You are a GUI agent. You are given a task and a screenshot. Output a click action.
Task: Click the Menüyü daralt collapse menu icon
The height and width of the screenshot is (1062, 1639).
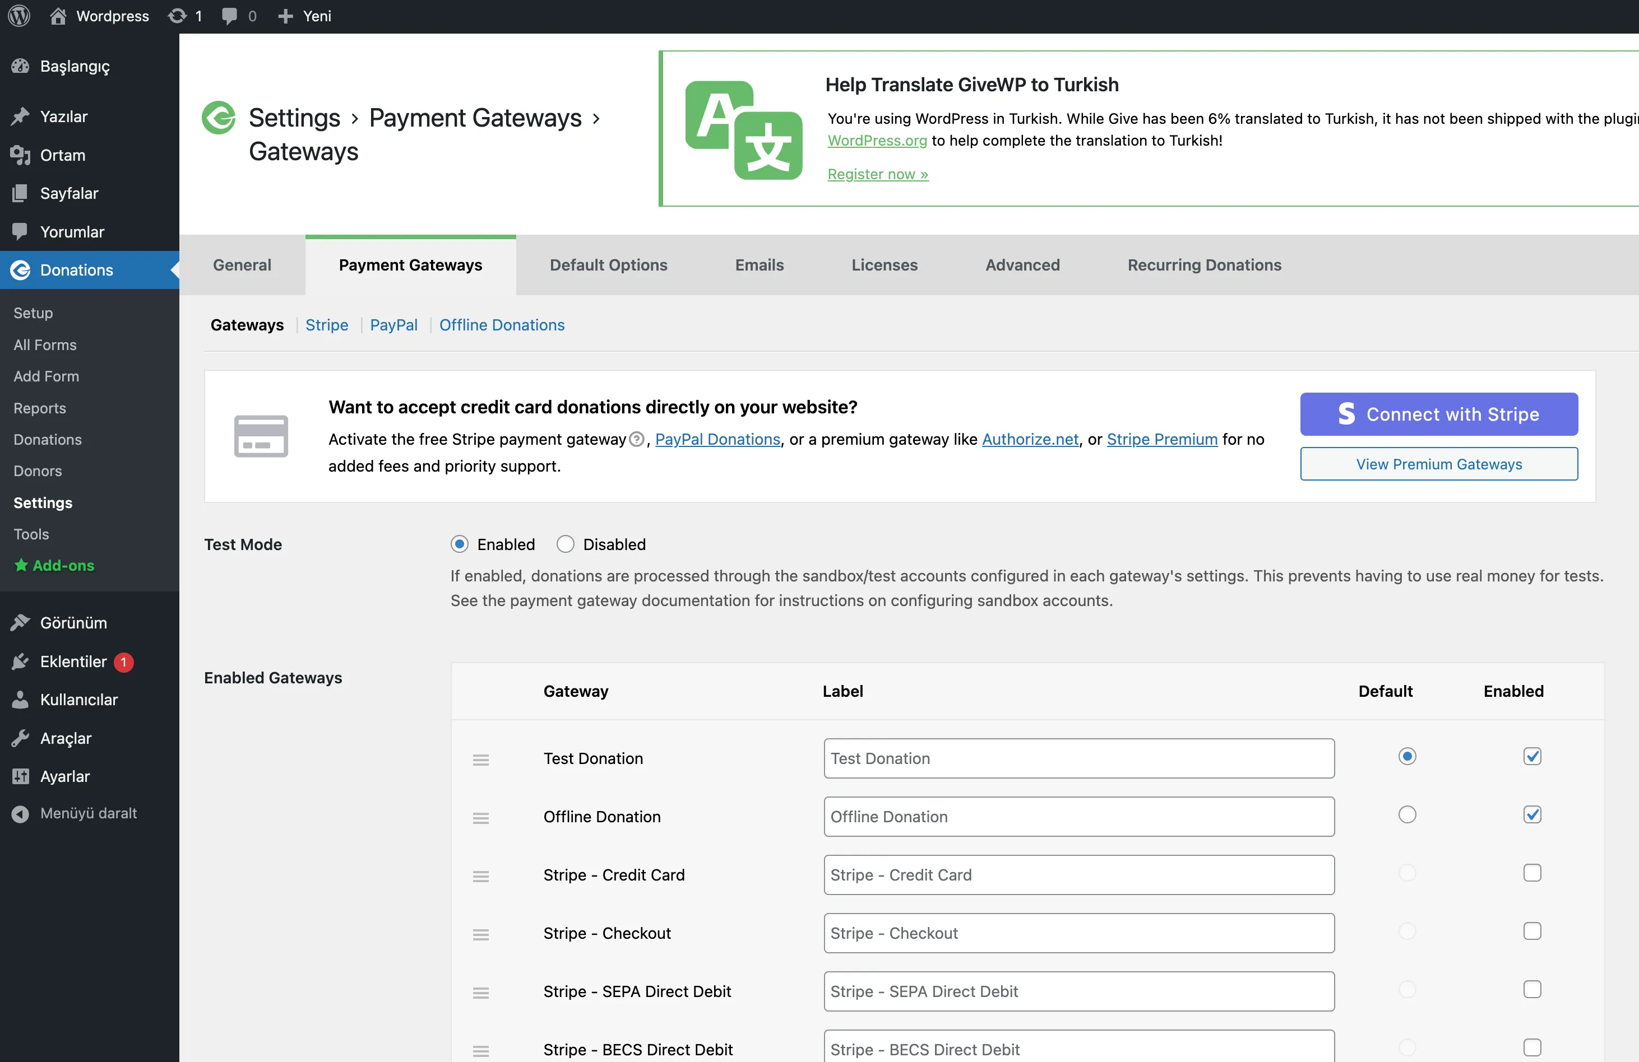point(21,813)
